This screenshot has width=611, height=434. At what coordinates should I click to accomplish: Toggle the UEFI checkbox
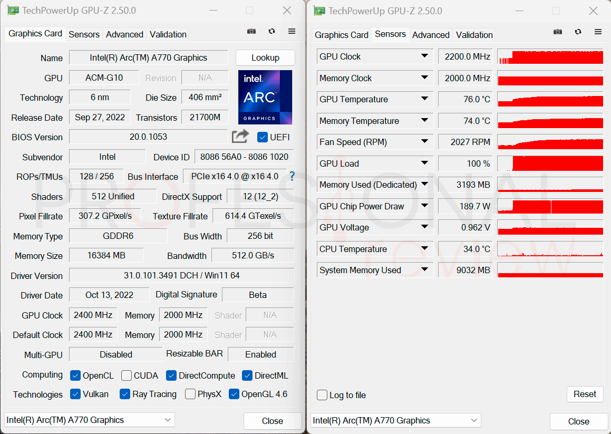(262, 137)
